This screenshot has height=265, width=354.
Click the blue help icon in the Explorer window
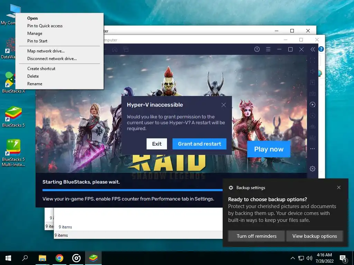[321, 49]
